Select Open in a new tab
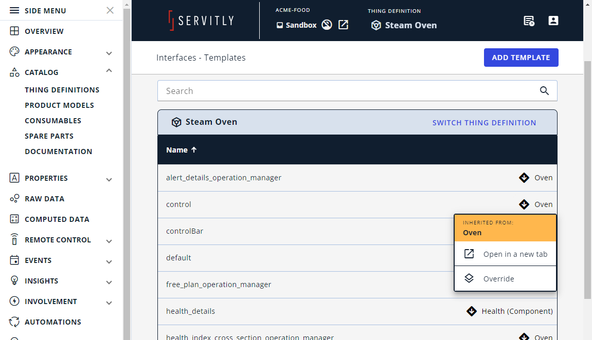 (x=505, y=254)
